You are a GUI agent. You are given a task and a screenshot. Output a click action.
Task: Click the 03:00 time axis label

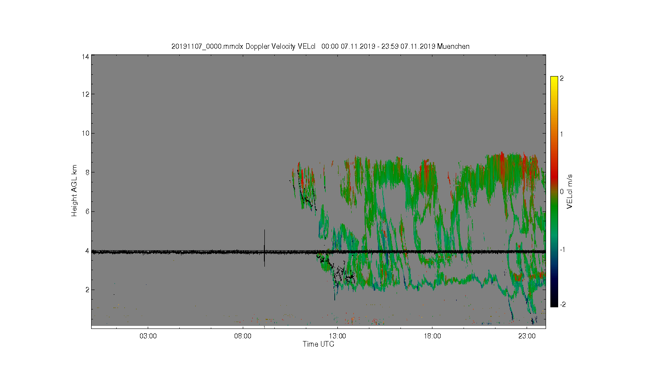148,336
